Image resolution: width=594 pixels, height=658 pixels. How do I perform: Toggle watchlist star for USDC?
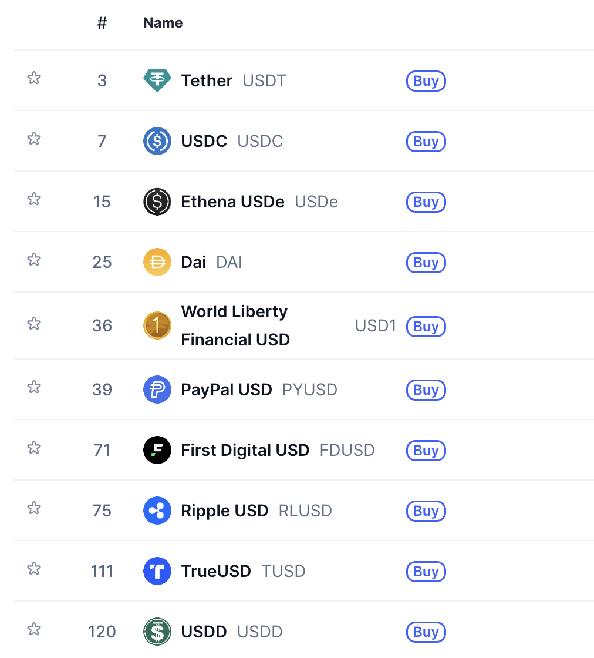[34, 139]
